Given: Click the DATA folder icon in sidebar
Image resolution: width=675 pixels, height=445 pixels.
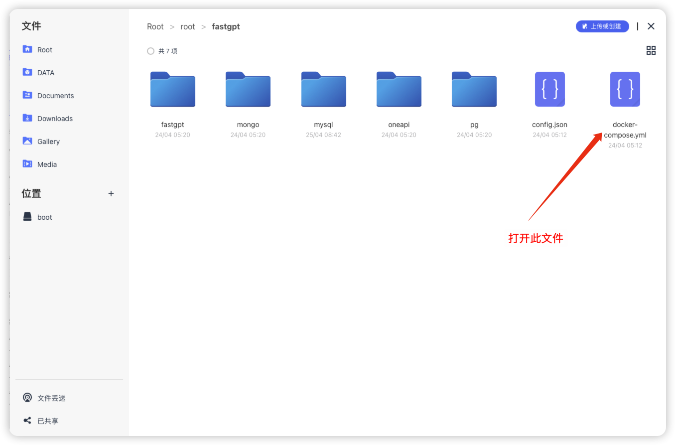Looking at the screenshot, I should (x=27, y=72).
